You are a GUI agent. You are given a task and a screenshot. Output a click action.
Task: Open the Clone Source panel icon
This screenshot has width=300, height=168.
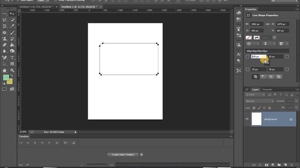point(239,45)
